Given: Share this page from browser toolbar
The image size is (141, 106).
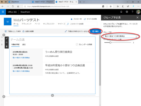Looking at the screenshot, I should point(128,6).
